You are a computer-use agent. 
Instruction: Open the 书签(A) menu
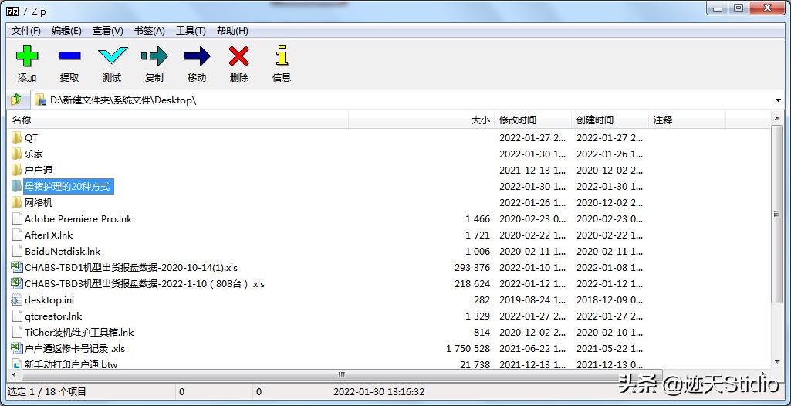coord(149,31)
